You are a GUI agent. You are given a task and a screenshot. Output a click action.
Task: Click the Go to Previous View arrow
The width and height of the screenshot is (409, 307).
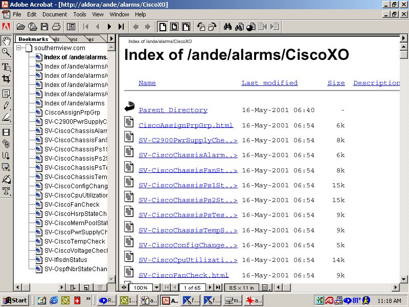tap(136, 27)
